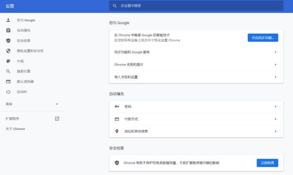Click the 同步功能和 Google 服务 text
The height and width of the screenshot is (175, 293).
pyautogui.click(x=132, y=52)
